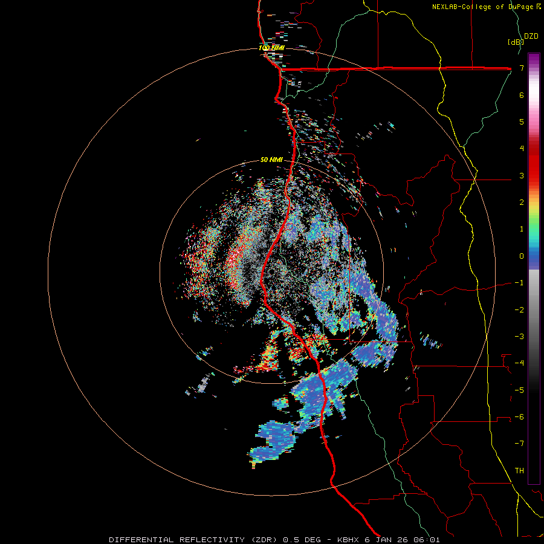Click the 0 value on the scale
The width and height of the screenshot is (544, 544).
coord(522,256)
